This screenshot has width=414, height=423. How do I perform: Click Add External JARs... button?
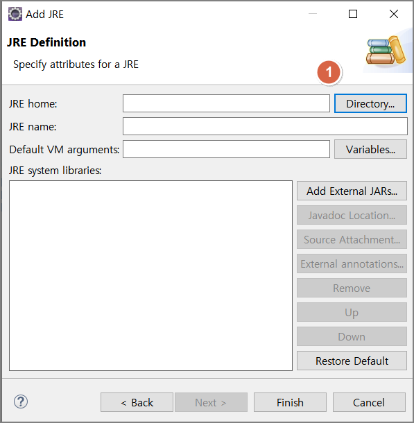[x=352, y=191]
